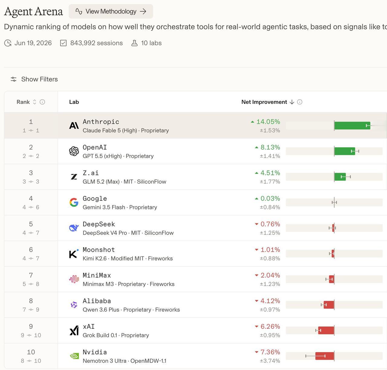The width and height of the screenshot is (387, 370).
Task: Select the DeepSeek lab name
Action: [x=99, y=224]
